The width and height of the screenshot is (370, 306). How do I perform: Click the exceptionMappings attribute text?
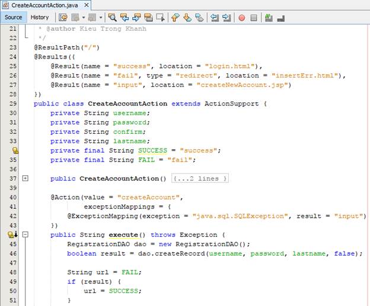[119, 207]
